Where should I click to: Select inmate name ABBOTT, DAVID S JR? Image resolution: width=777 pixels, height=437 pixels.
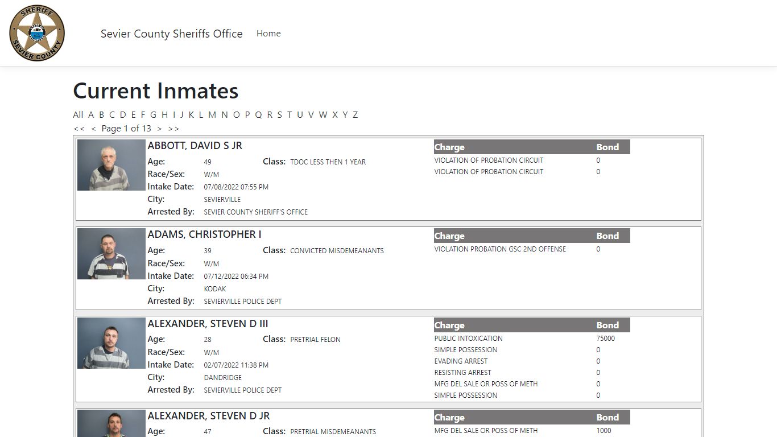195,146
